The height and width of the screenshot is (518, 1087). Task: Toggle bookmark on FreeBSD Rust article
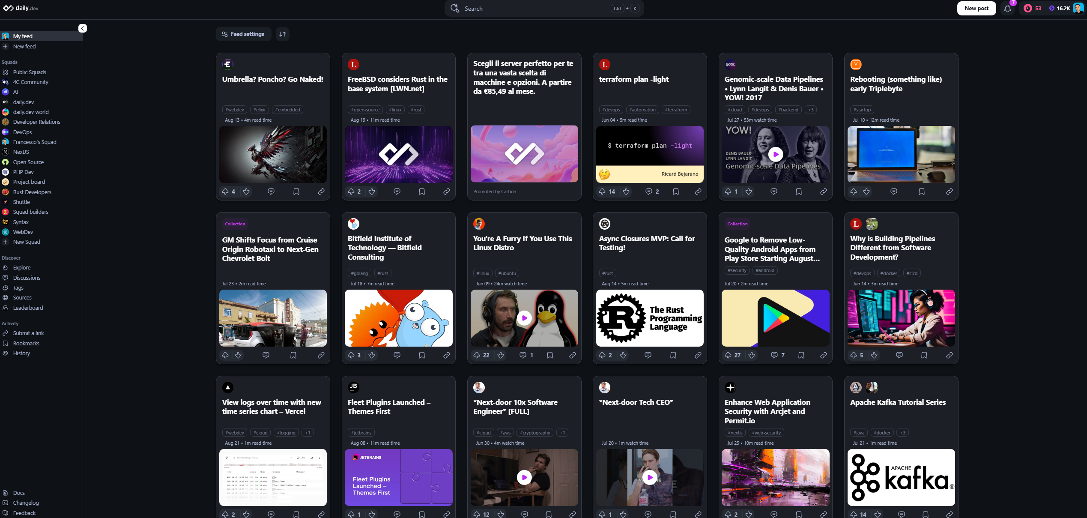[423, 192]
